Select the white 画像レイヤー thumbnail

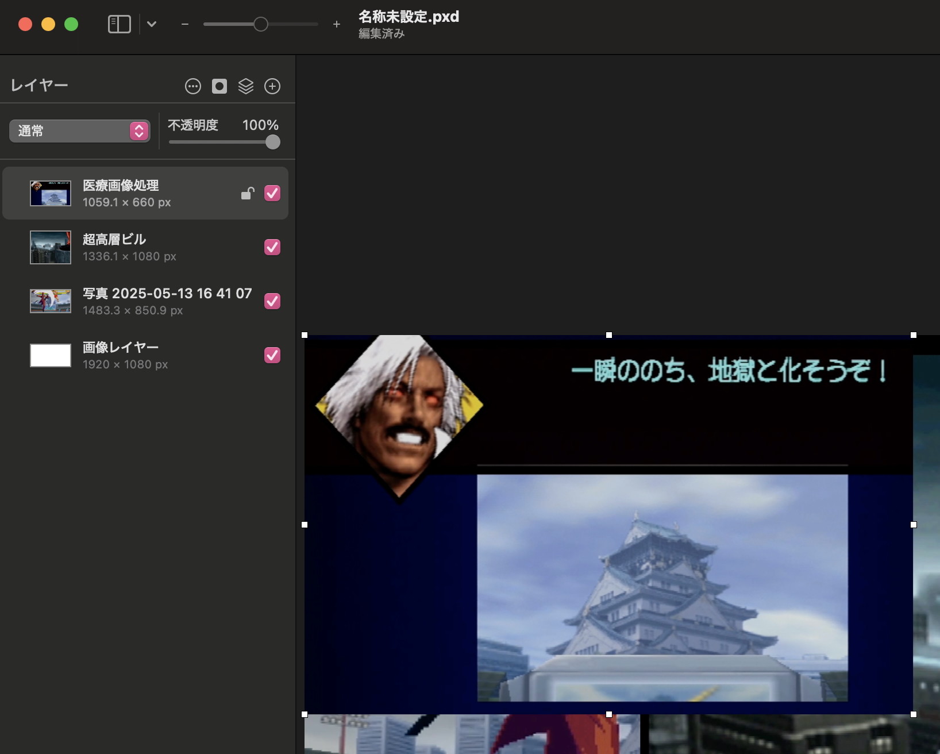coord(51,355)
